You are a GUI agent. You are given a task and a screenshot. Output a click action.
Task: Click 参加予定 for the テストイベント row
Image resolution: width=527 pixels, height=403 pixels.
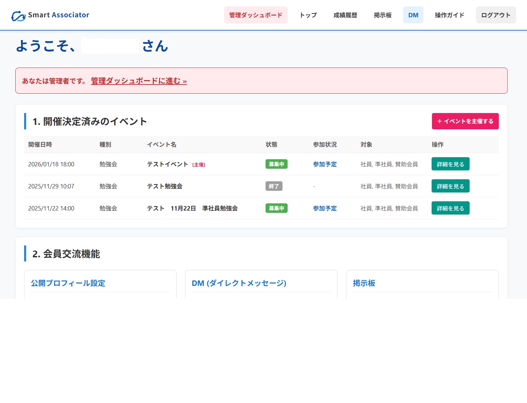pyautogui.click(x=325, y=164)
